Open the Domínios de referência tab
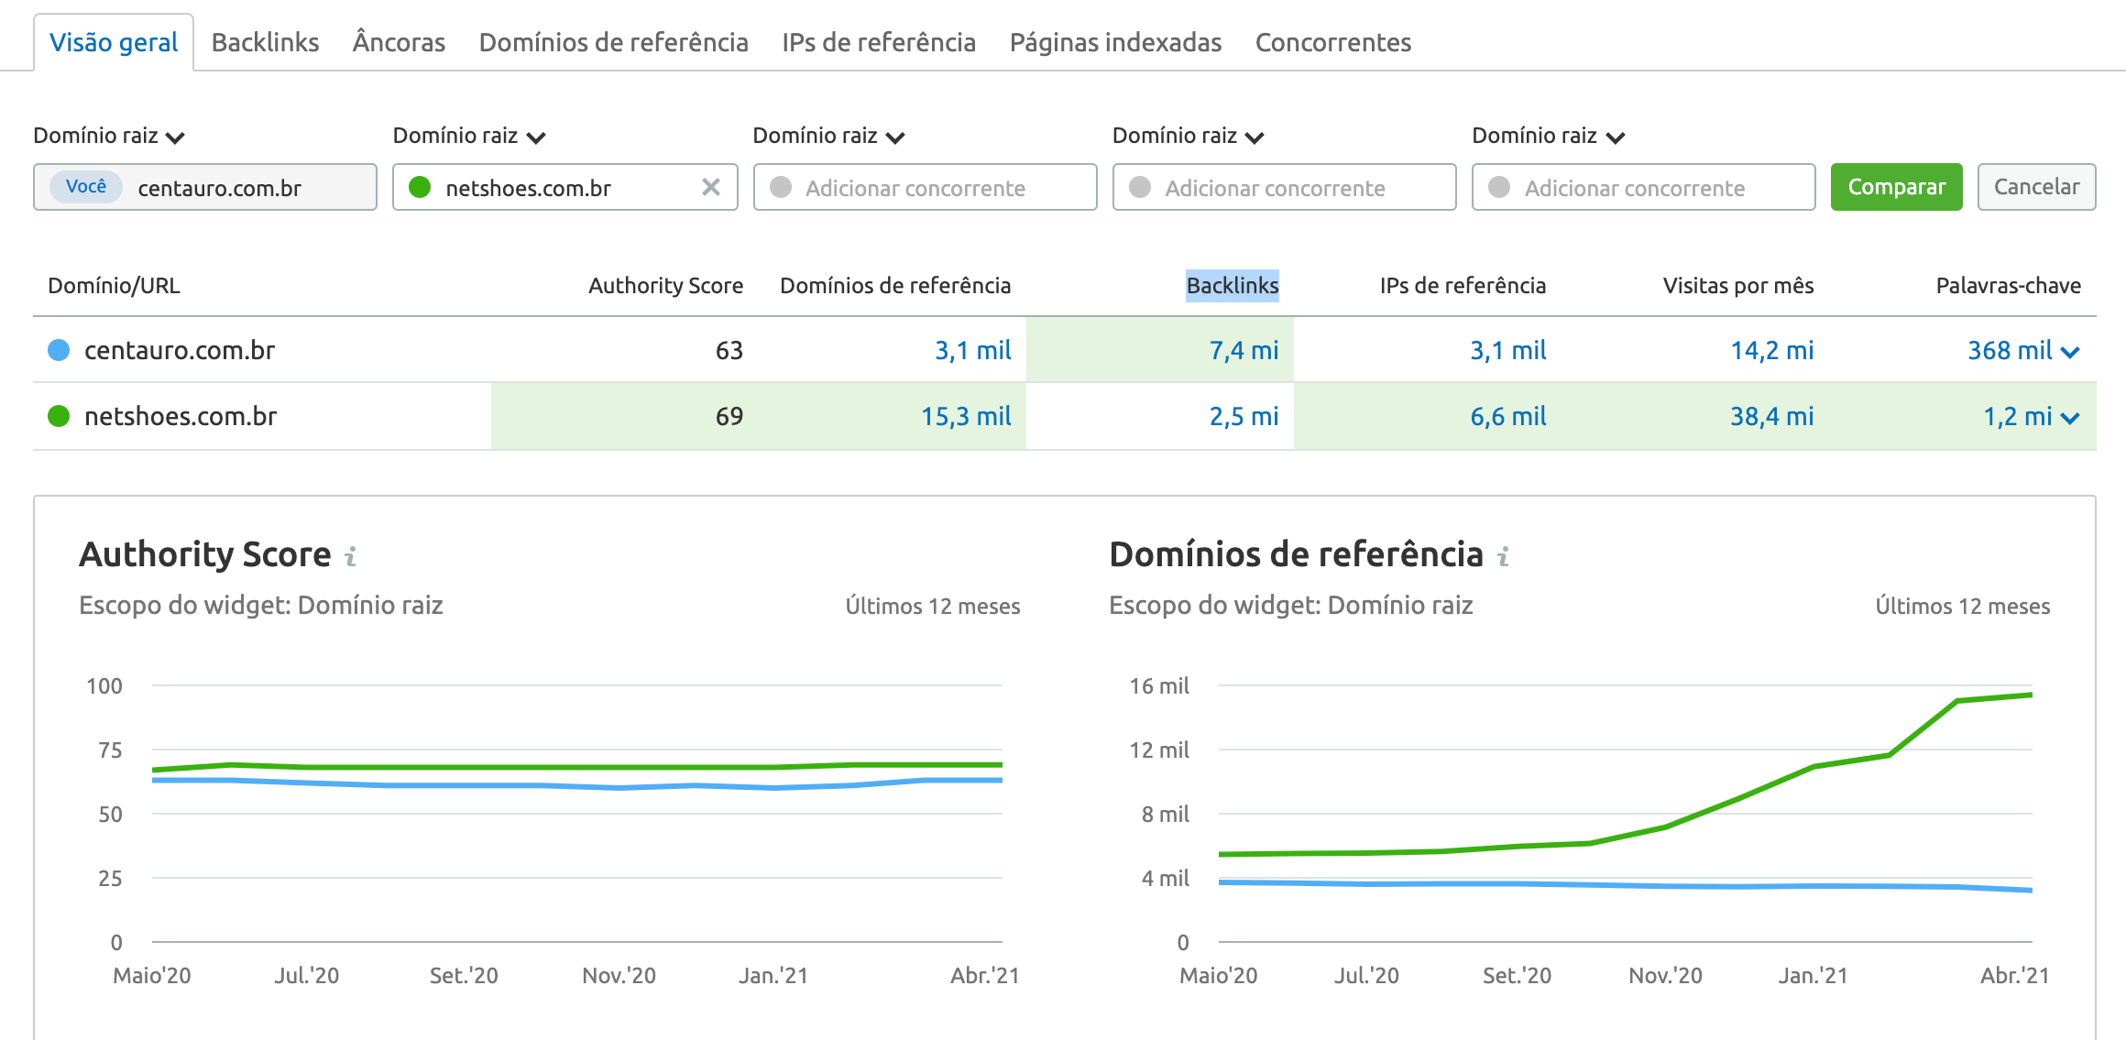 tap(613, 42)
